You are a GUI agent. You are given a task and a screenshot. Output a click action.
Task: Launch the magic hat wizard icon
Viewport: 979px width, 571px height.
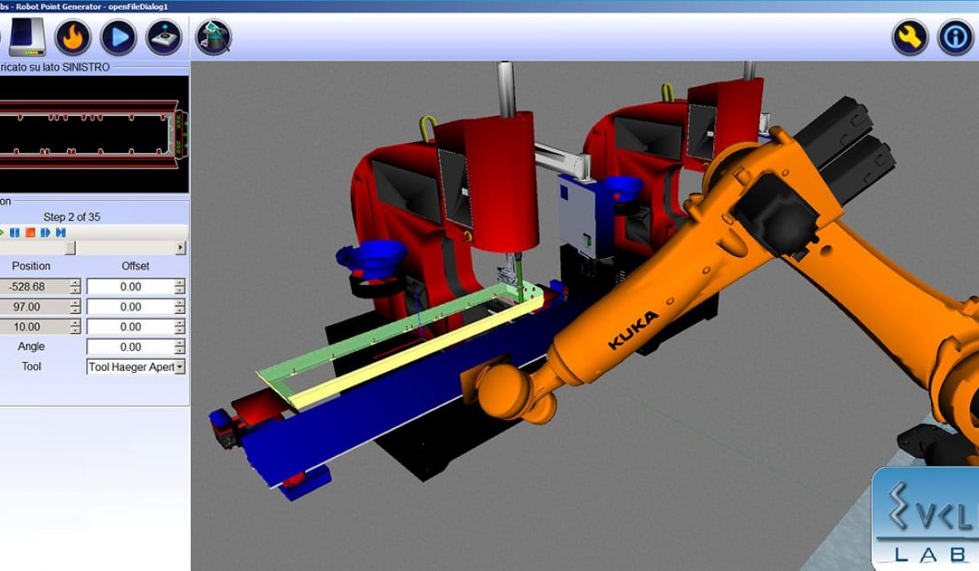click(214, 37)
